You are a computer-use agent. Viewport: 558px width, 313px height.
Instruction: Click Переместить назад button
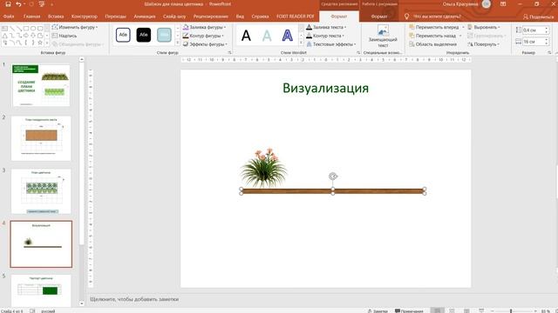click(432, 36)
